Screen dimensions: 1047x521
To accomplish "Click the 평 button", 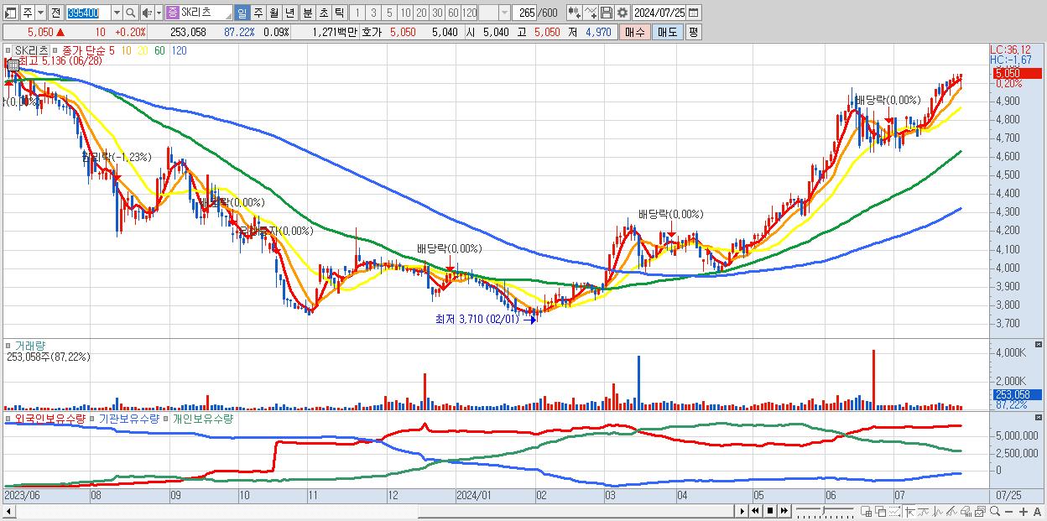I will click(x=693, y=32).
